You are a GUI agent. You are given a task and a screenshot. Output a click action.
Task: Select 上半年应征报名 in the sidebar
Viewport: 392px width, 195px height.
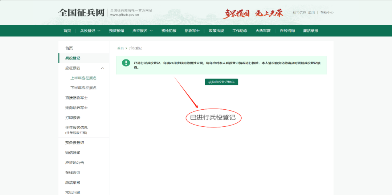coord(83,78)
